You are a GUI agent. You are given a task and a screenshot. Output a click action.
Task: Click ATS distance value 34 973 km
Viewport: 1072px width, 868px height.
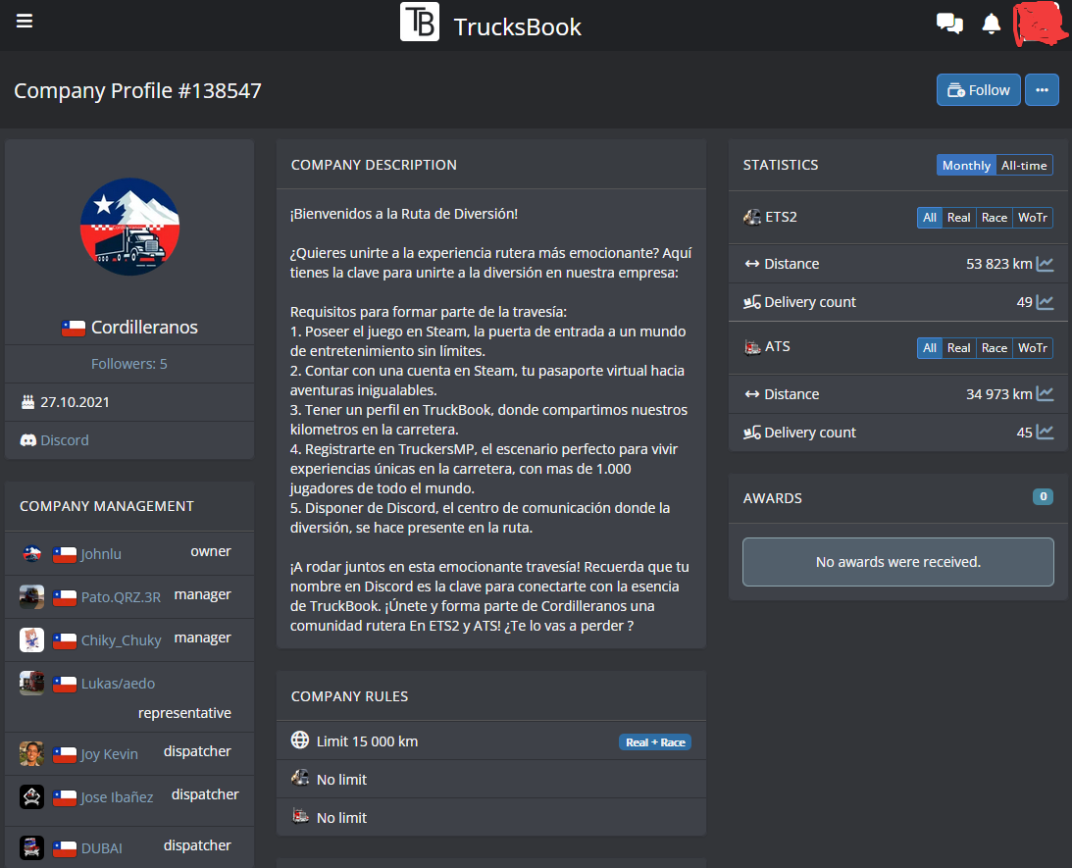pos(998,394)
